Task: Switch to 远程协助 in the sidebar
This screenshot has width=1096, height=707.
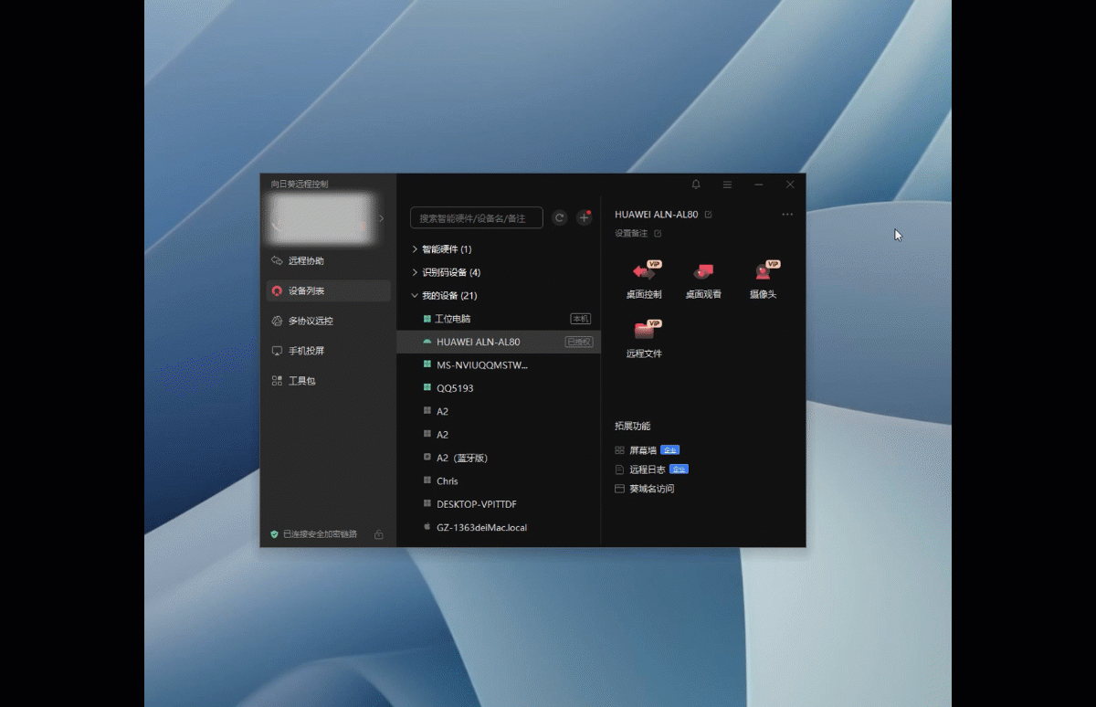Action: 329,261
